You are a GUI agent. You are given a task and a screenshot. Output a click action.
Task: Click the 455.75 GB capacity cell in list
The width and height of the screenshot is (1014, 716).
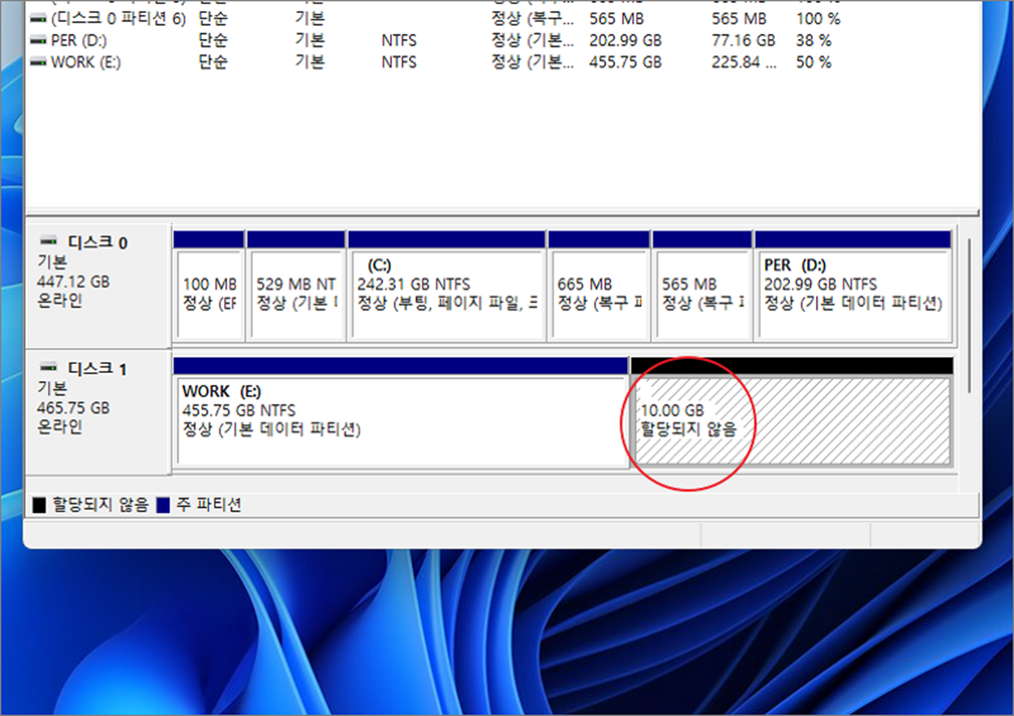[x=625, y=62]
